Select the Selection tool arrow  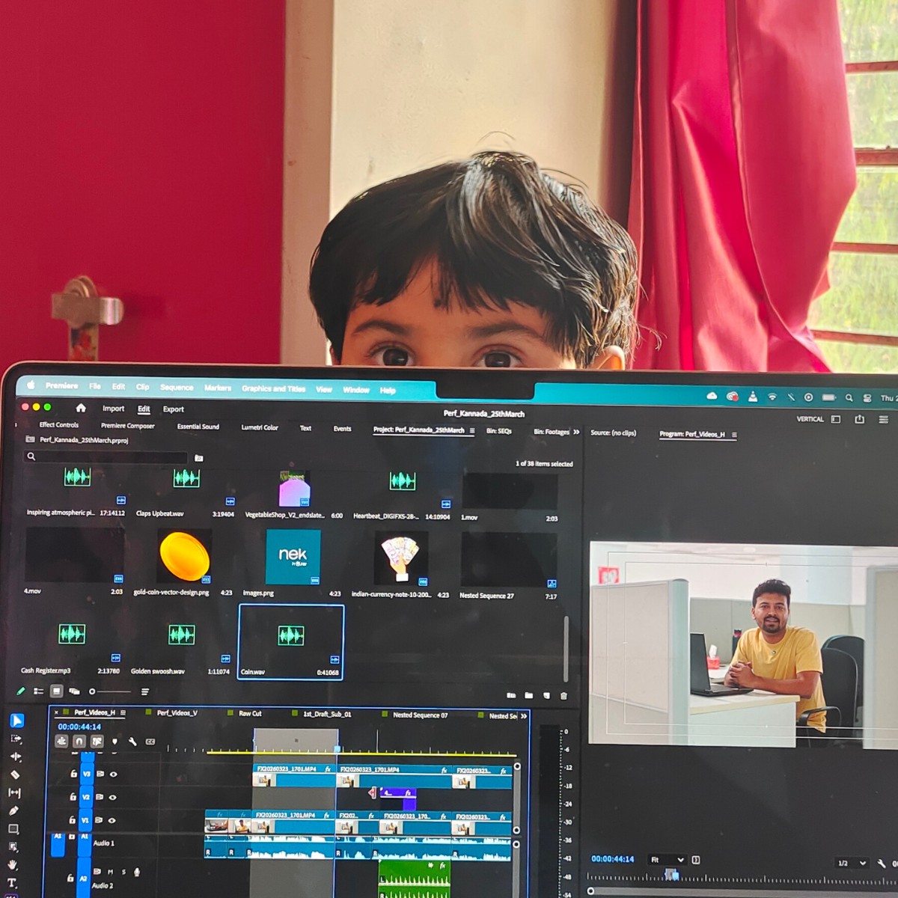click(x=17, y=720)
